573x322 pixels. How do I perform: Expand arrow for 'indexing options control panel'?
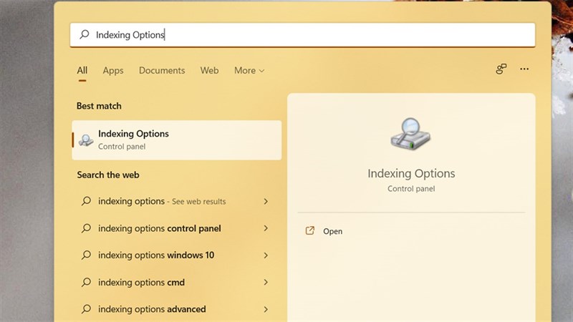pos(266,228)
